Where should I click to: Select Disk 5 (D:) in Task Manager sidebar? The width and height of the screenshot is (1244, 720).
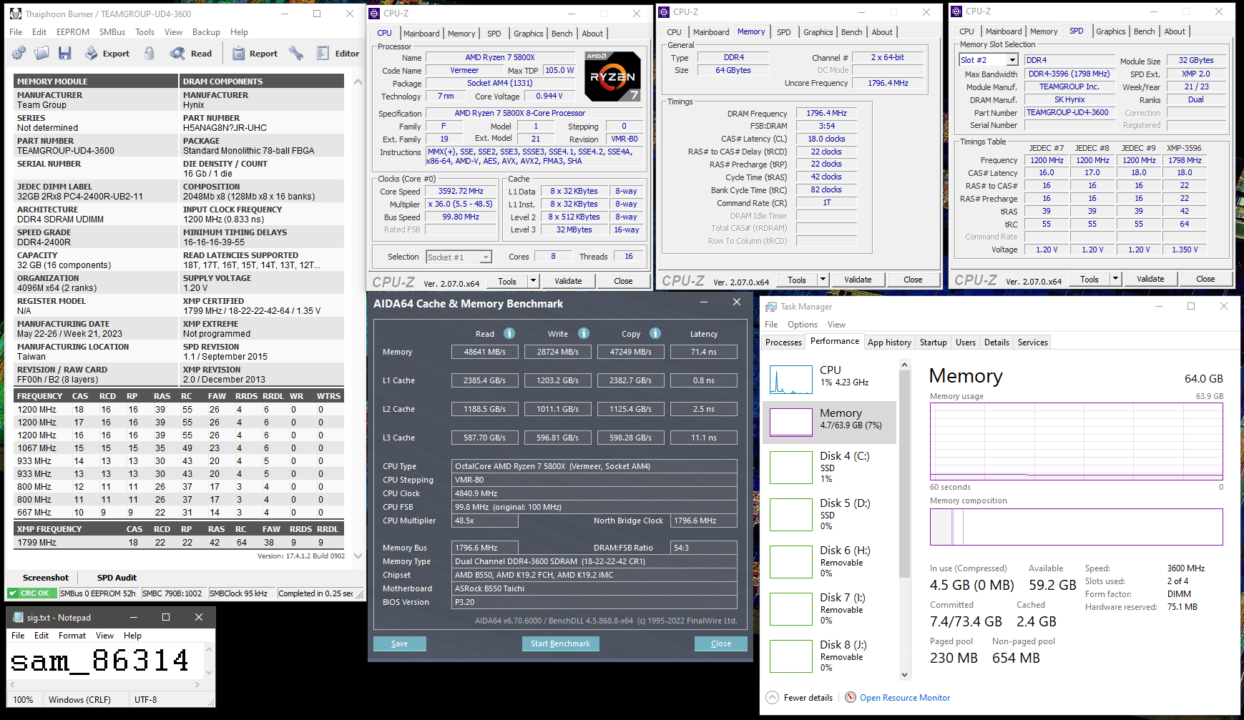pos(830,515)
